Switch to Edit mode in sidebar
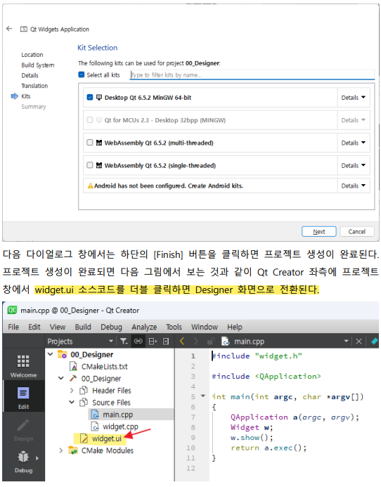The height and width of the screenshot is (487, 381). click(23, 398)
